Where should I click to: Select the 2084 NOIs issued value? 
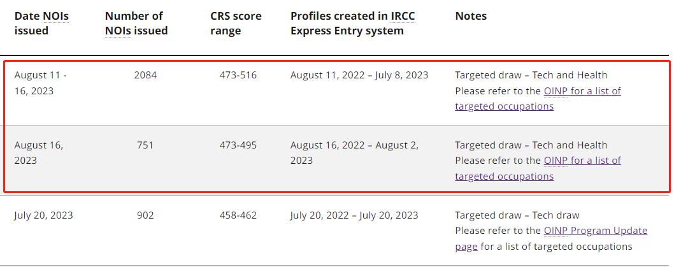[x=145, y=75]
